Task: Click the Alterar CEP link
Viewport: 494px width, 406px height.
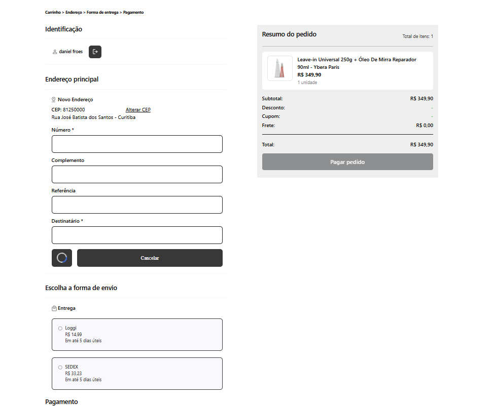Action: [138, 110]
